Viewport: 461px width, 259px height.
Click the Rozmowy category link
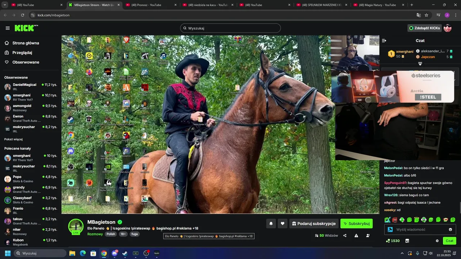click(95, 234)
